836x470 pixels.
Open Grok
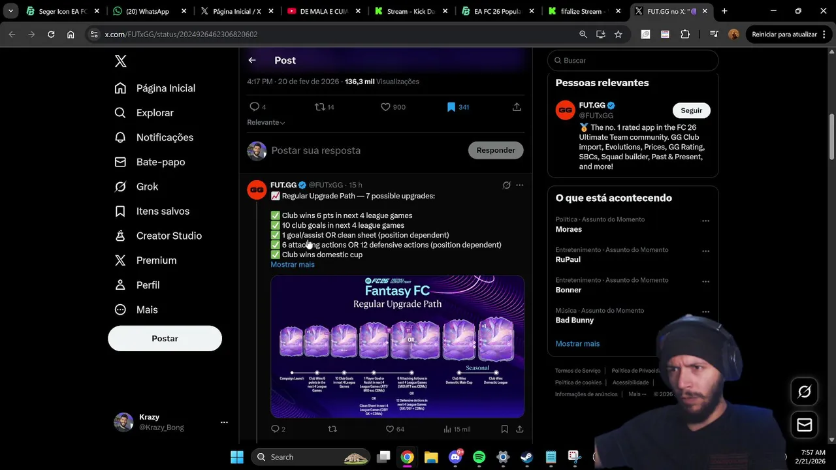(x=137, y=187)
